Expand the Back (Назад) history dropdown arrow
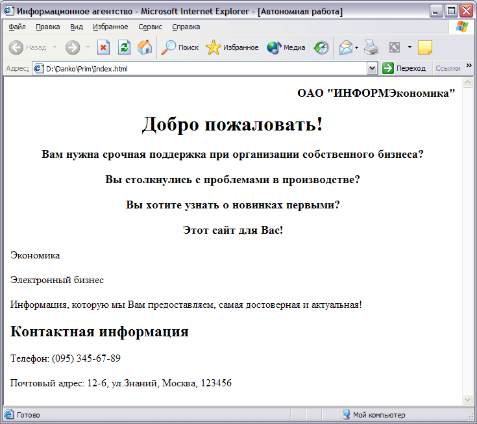 tap(55, 47)
